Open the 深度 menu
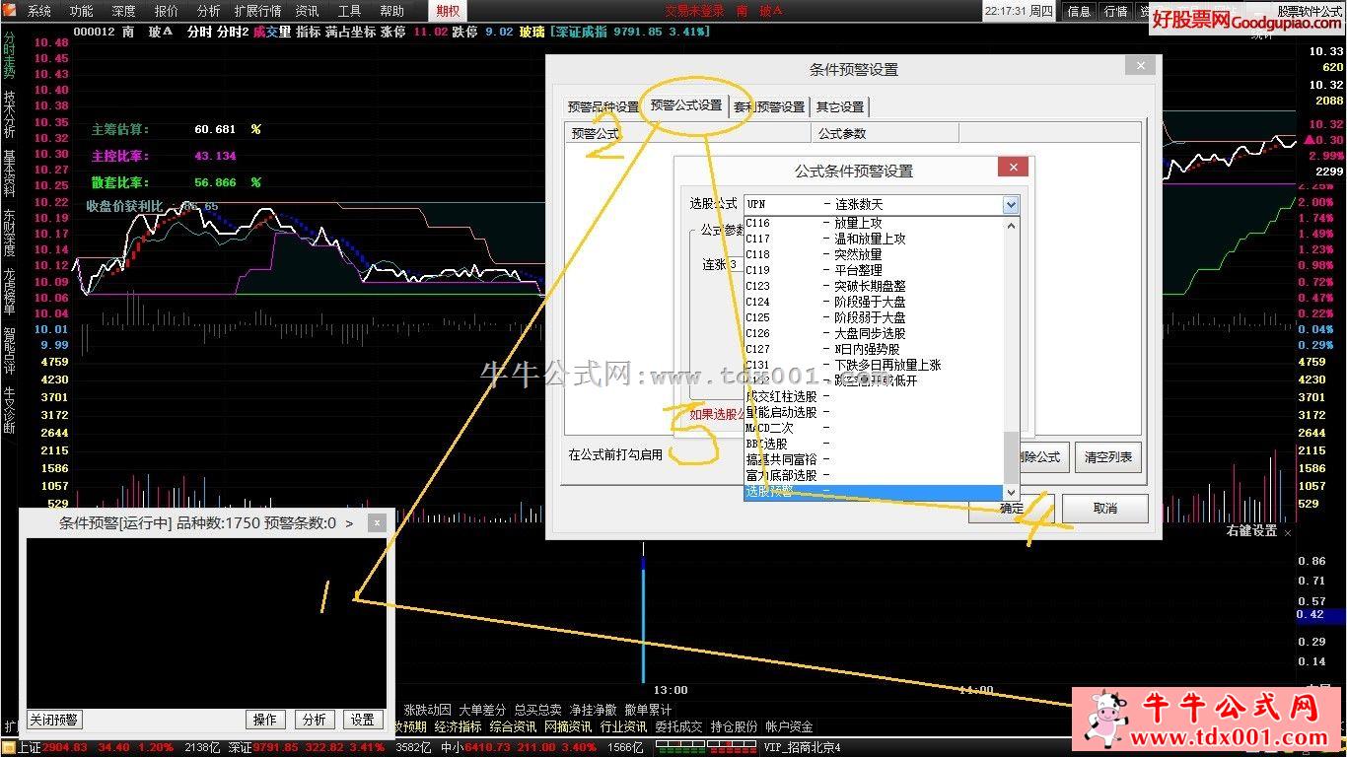 (x=124, y=11)
